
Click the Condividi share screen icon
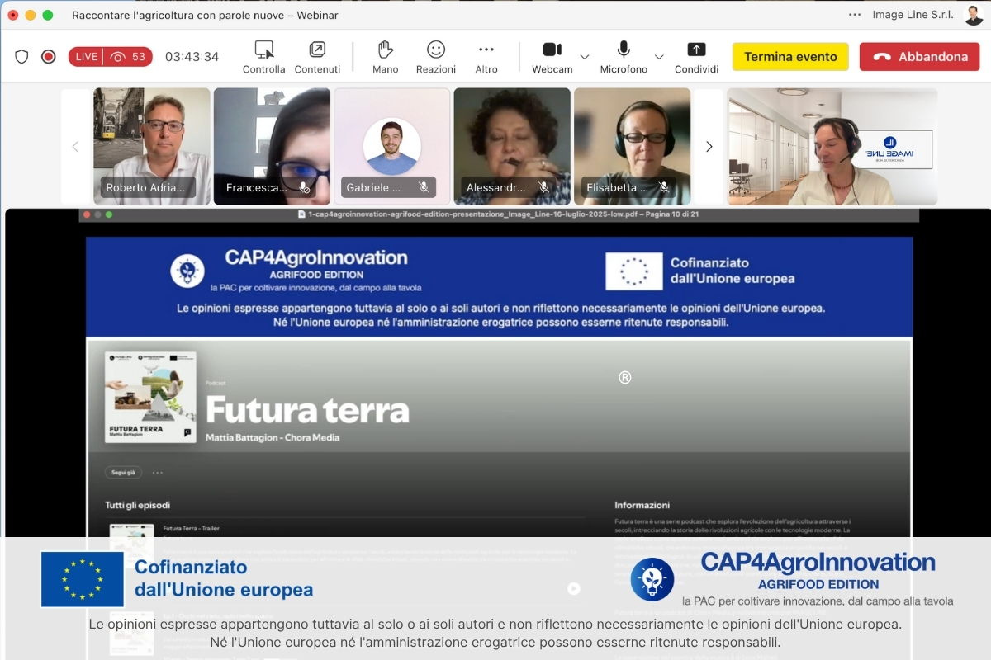click(x=697, y=49)
